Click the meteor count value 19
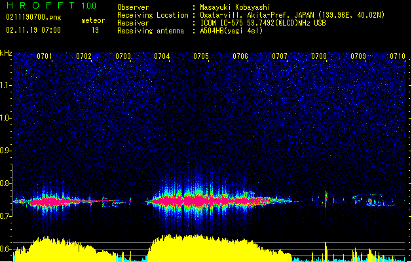Viewport: 412px width, 262px height. (95, 30)
